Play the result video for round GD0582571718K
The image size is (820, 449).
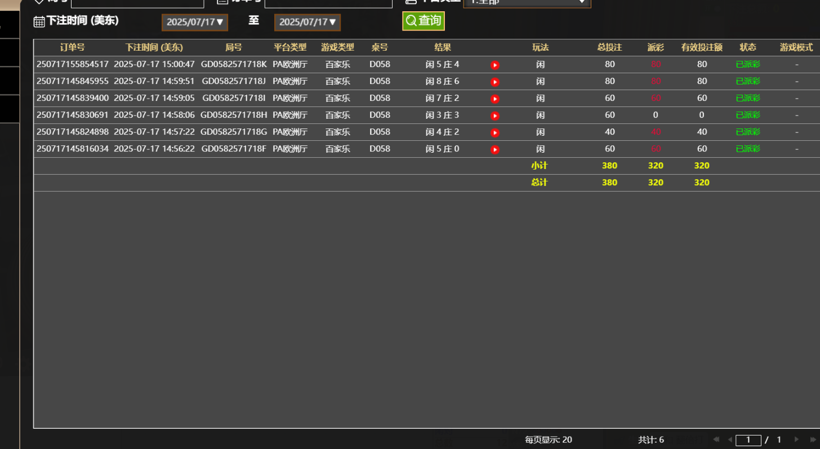point(495,64)
